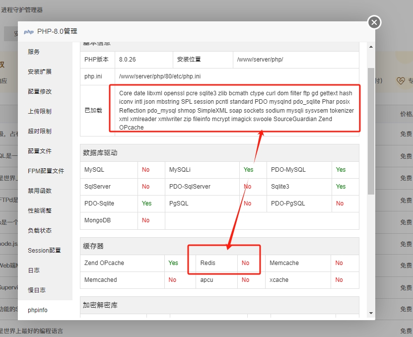This screenshot has height=337, width=413.
Task: Click the loaded extensions list text
Action: (236, 110)
